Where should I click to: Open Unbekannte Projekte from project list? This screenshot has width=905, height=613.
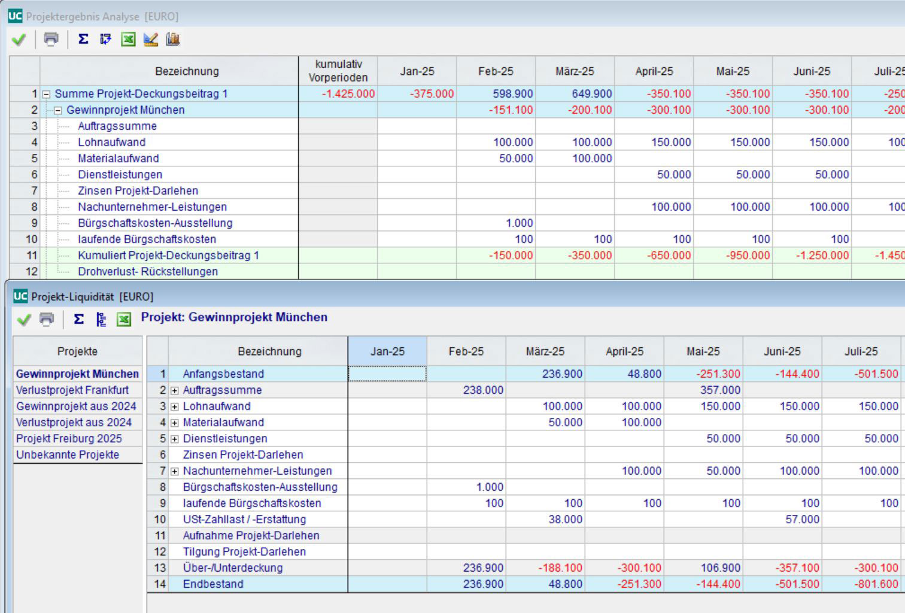point(68,454)
